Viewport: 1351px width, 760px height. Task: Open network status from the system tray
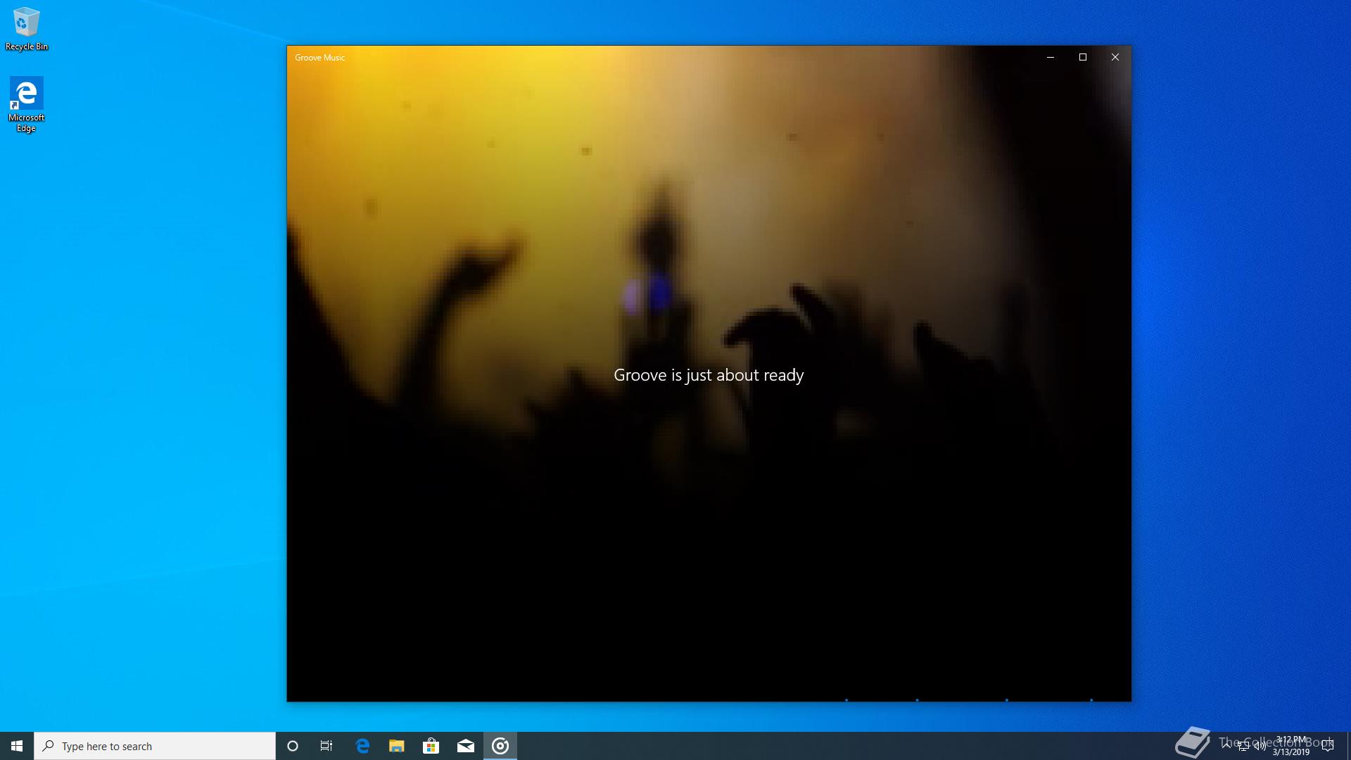pos(1243,747)
